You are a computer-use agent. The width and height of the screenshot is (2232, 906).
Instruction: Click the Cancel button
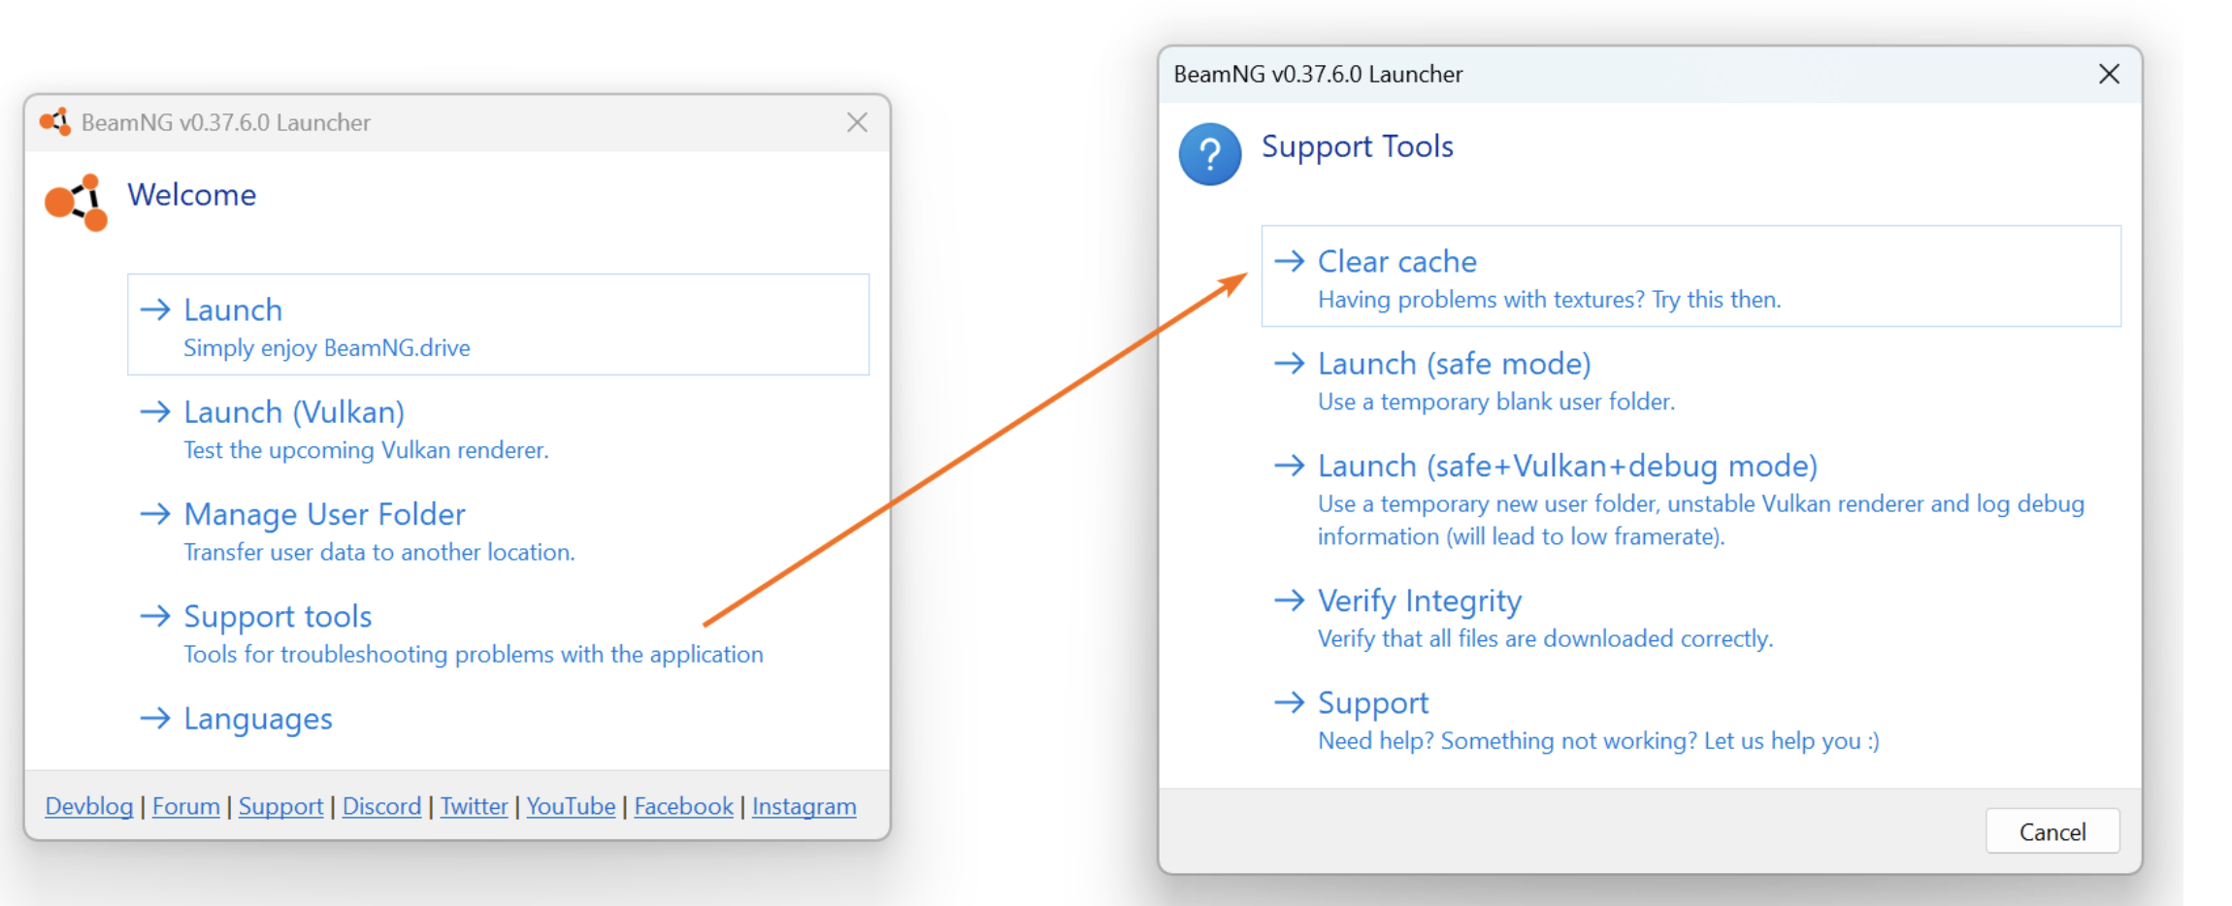2052,831
